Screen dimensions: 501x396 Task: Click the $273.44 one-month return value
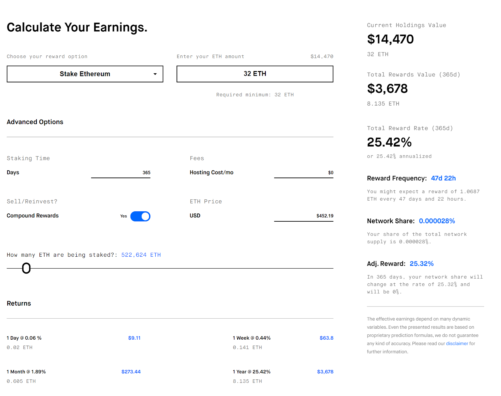click(131, 372)
